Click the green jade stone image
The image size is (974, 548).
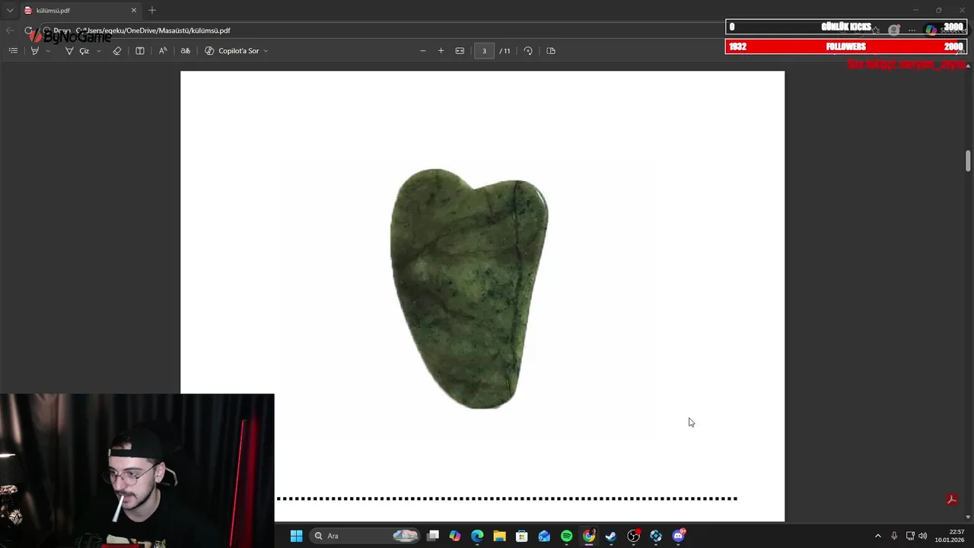click(x=469, y=288)
